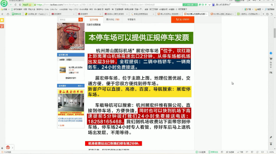
Task: Open a new tab with the plus icon
Action: coord(264,14)
